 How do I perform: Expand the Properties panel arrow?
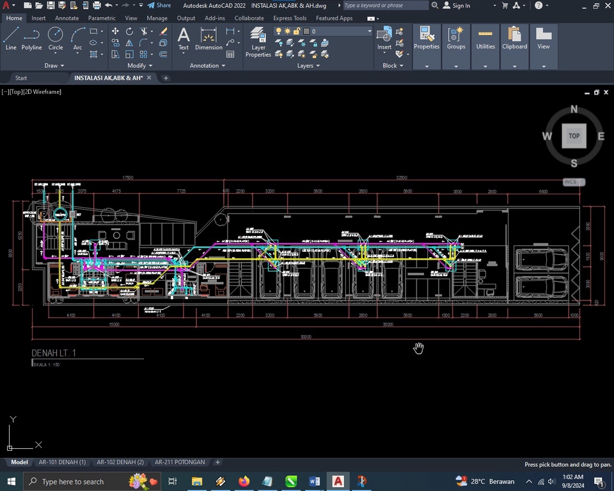click(427, 66)
